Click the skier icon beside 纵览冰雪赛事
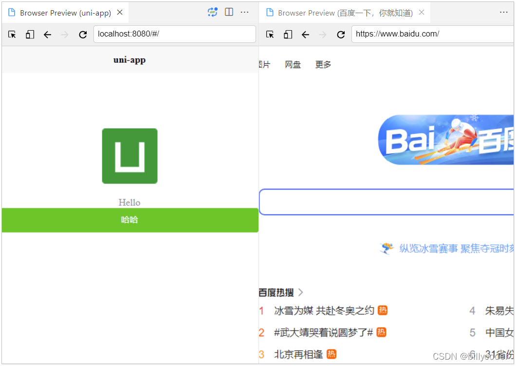The image size is (516, 366). (387, 249)
